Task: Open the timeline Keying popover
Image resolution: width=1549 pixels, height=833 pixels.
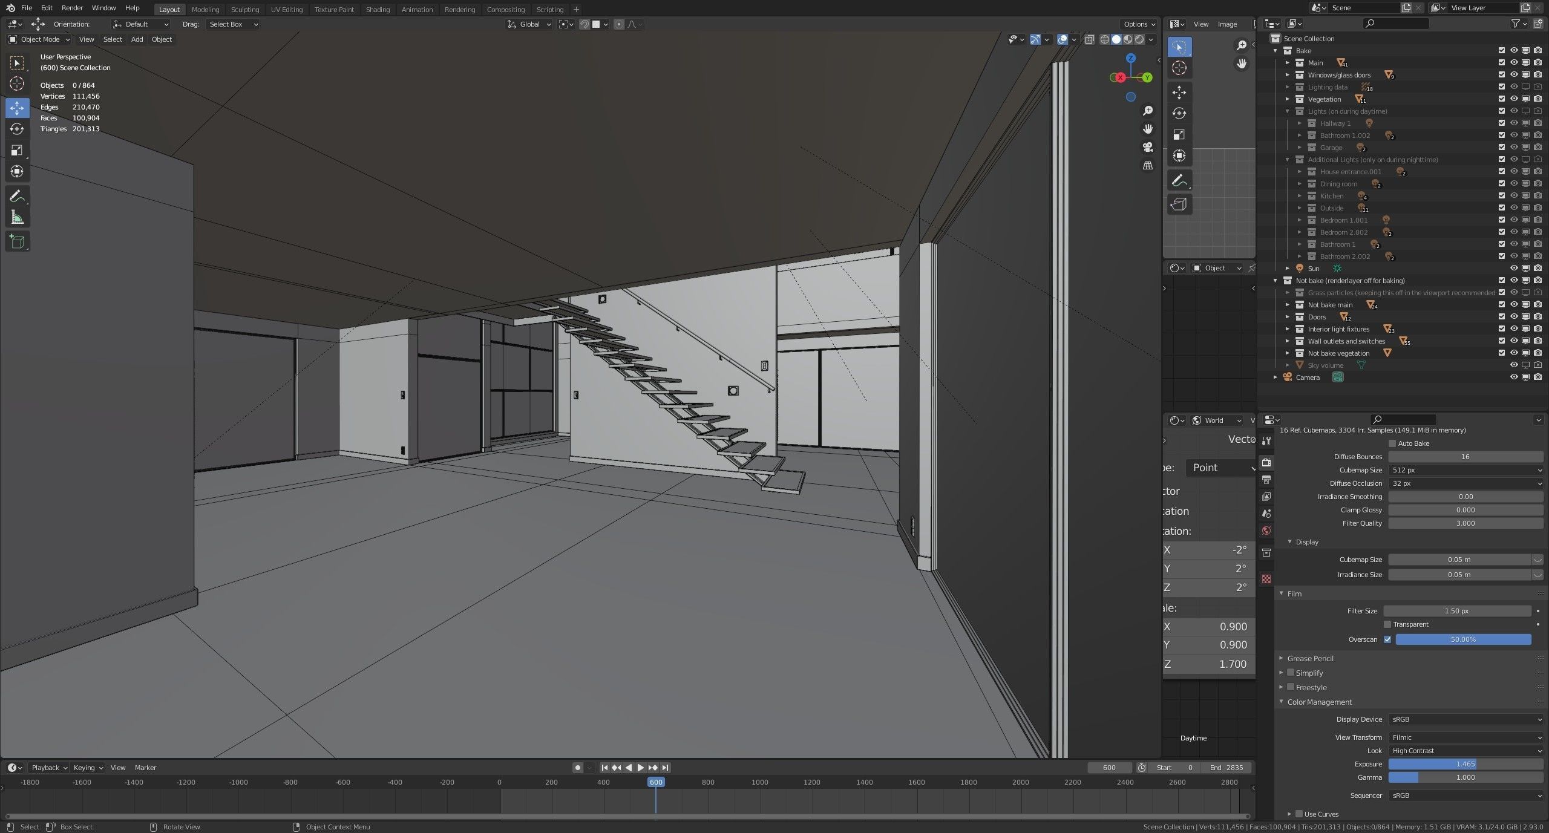Action: pyautogui.click(x=88, y=768)
